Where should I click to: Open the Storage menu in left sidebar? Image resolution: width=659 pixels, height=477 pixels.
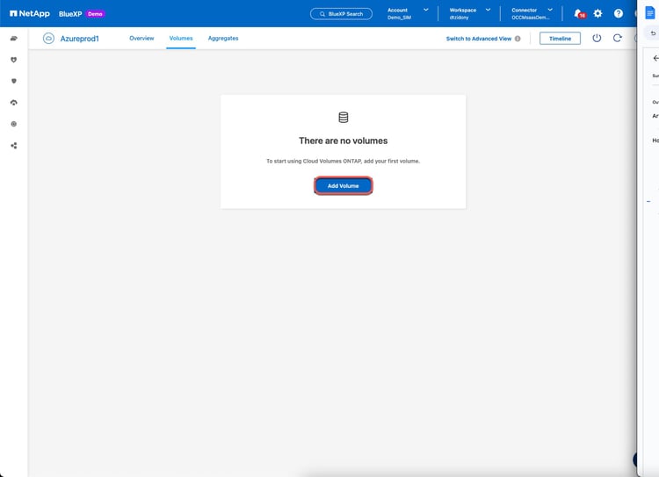tap(14, 39)
